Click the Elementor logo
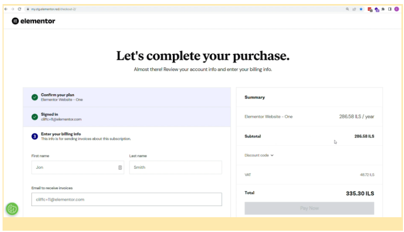404x232 pixels. tap(34, 21)
